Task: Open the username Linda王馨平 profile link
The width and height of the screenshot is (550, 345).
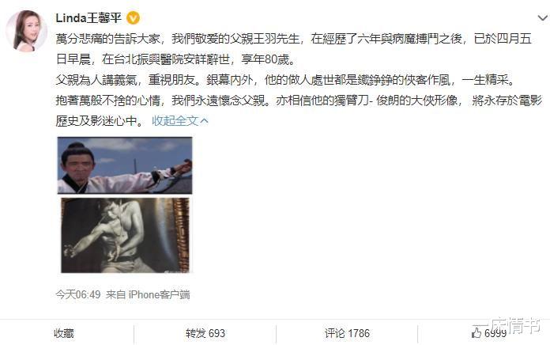Action: (89, 17)
